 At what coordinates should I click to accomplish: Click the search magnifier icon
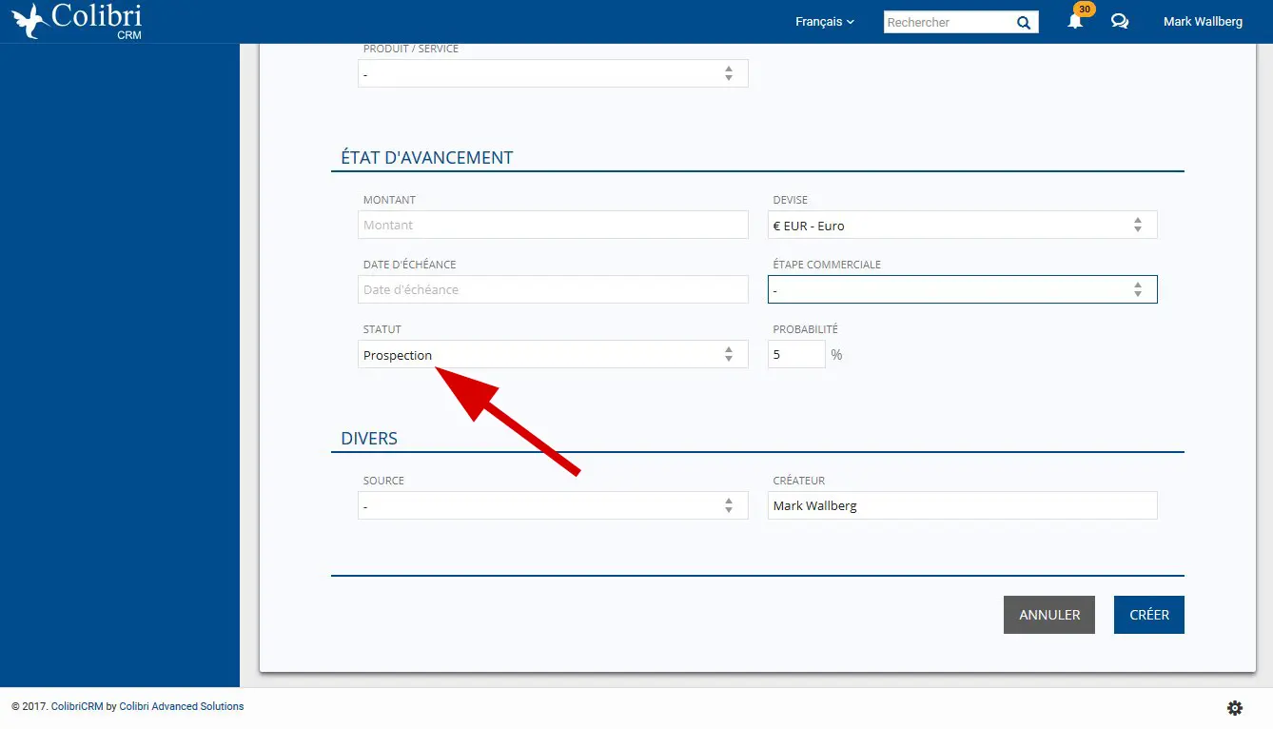click(1024, 22)
